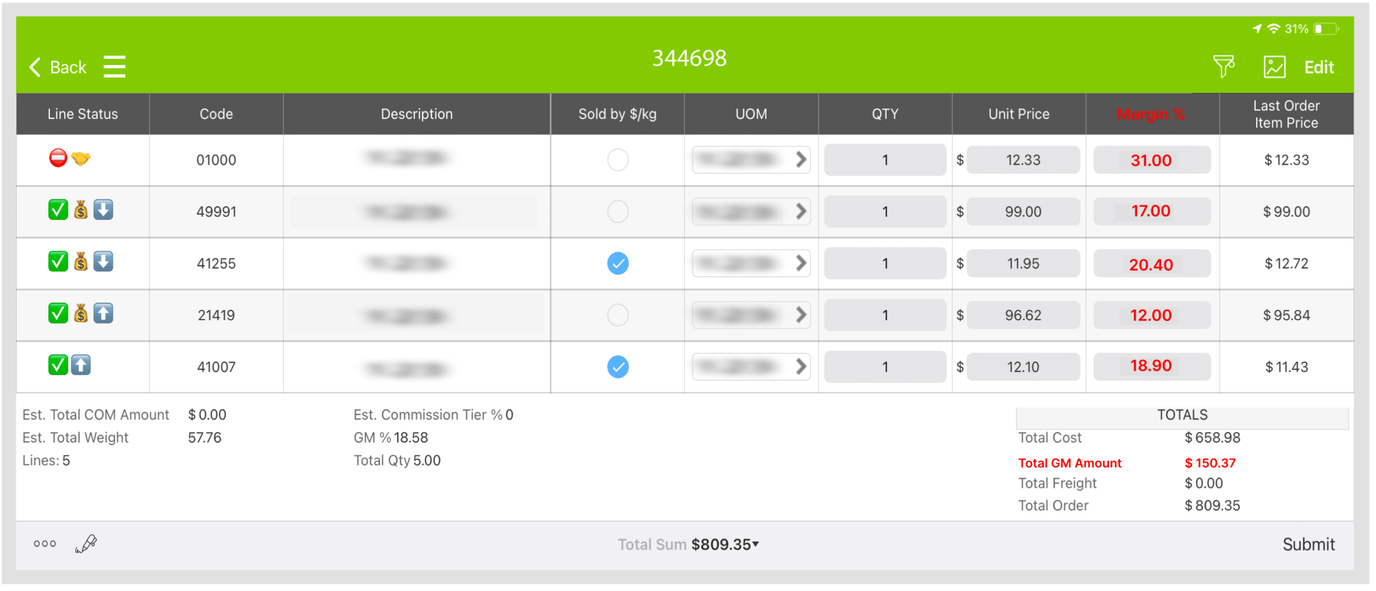Click the up arrow icon on row 41007
Viewport: 1376px width, 591px height.
pos(81,365)
